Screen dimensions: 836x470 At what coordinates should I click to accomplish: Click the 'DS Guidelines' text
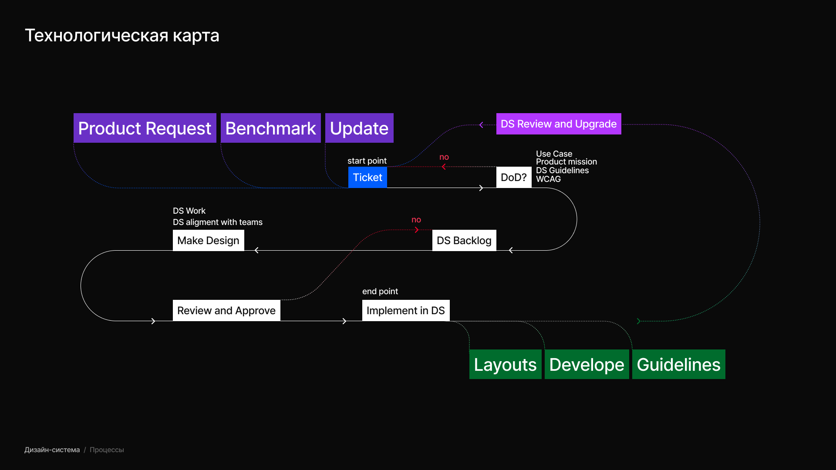tap(562, 170)
